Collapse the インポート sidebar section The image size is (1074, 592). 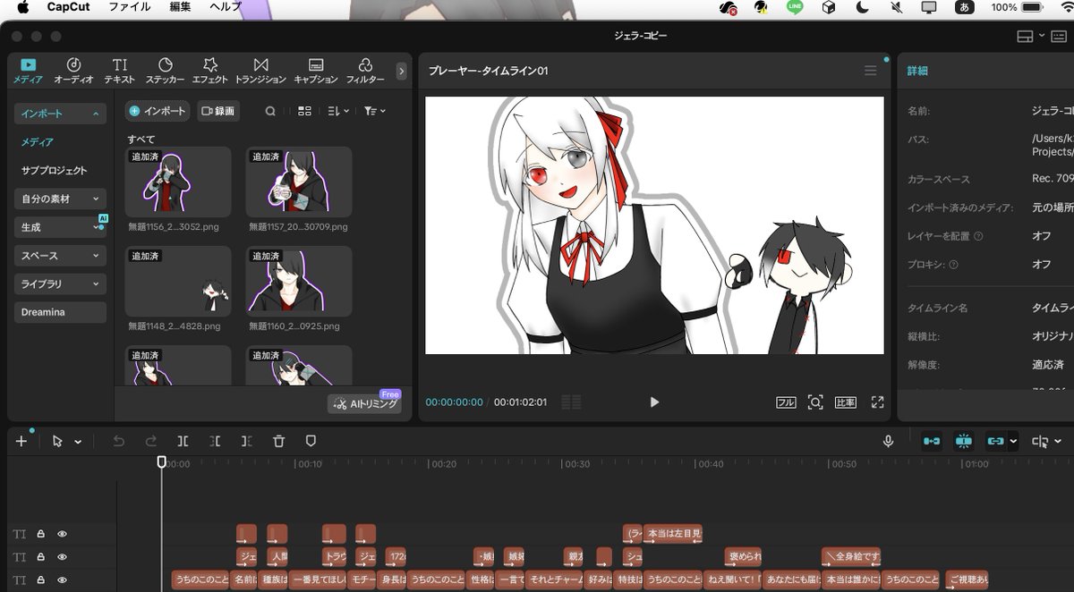click(60, 114)
